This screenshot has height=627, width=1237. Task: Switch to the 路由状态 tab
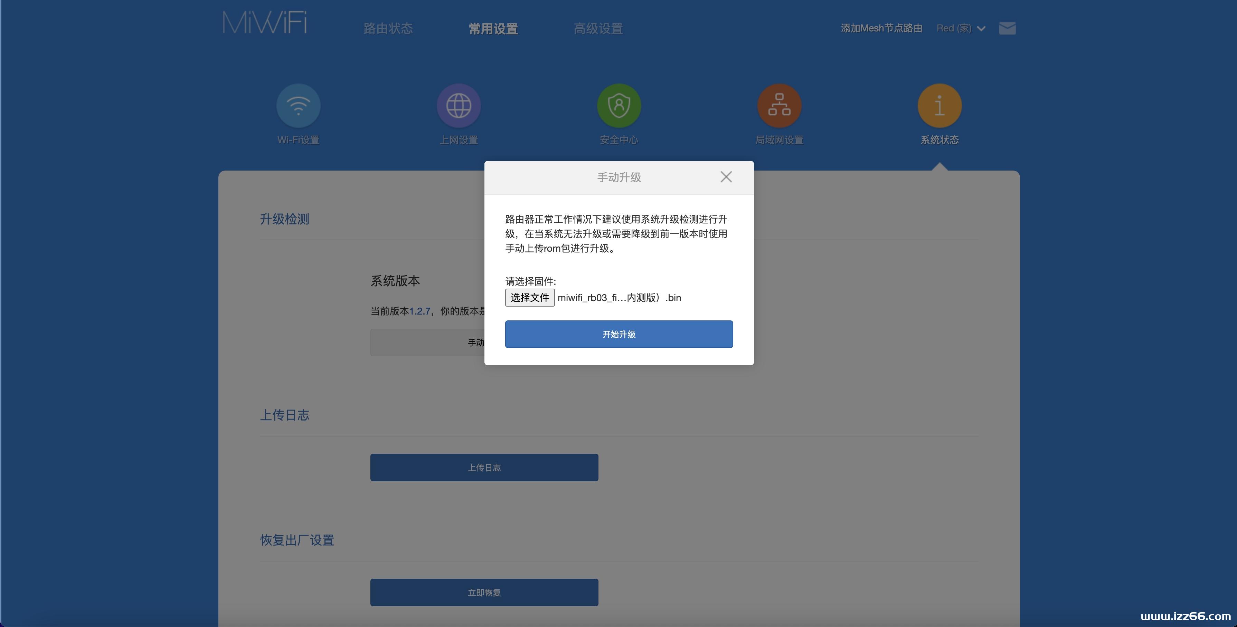(x=388, y=29)
